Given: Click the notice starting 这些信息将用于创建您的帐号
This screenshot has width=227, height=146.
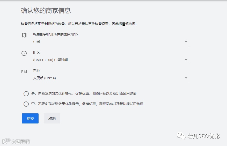Looking at the screenshot, I should pyautogui.click(x=79, y=24).
